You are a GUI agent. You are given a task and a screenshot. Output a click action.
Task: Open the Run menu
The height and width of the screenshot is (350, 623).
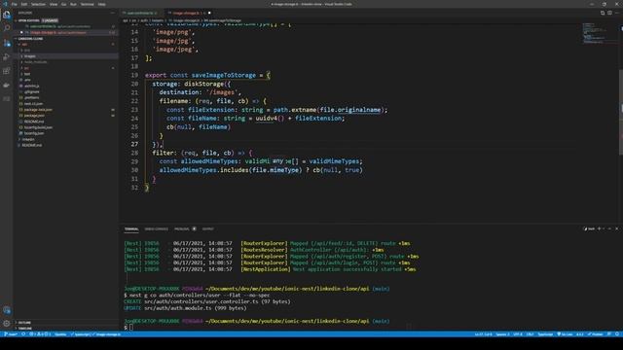73,4
